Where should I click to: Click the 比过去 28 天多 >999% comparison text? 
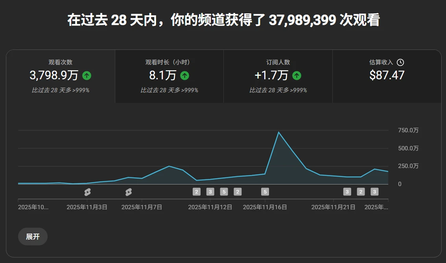60,90
